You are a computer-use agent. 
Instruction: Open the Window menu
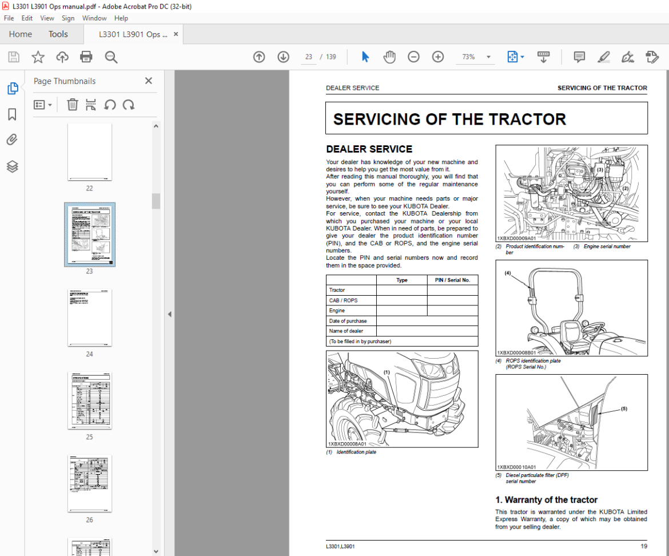(94, 18)
